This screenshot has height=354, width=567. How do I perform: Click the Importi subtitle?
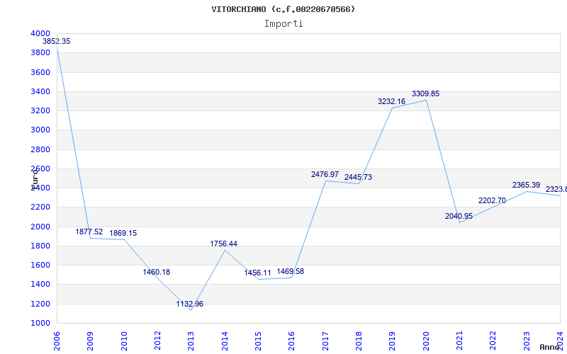[x=283, y=24]
